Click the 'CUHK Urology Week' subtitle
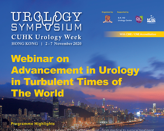164x131 pixels. [46, 37]
